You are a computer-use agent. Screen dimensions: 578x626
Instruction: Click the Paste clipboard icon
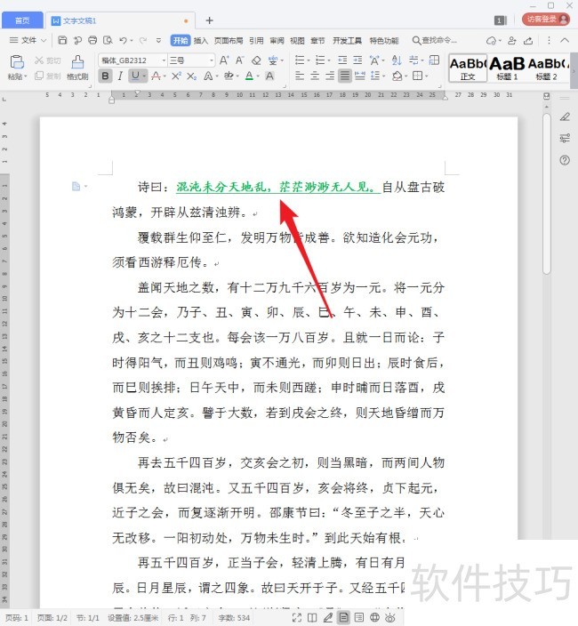(x=17, y=62)
